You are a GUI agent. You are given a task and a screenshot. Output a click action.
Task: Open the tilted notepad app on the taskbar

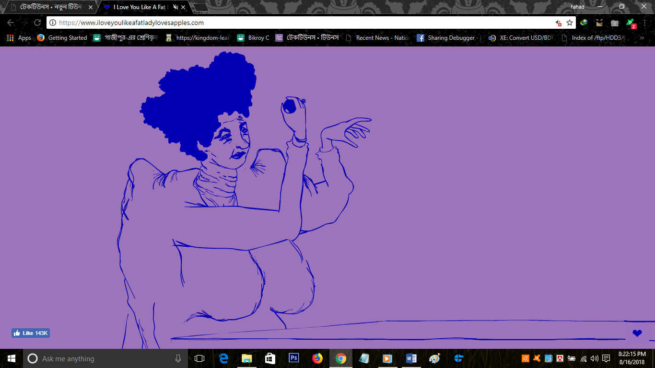tap(364, 358)
